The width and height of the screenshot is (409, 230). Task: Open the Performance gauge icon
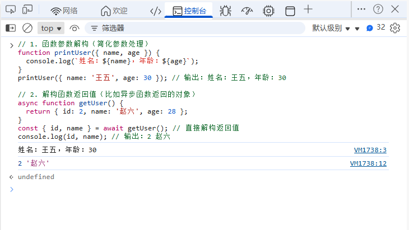pyautogui.click(x=247, y=11)
